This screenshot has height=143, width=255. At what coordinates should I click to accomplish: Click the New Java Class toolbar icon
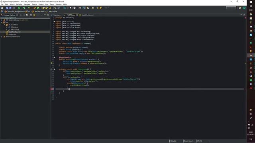[x=38, y=8]
